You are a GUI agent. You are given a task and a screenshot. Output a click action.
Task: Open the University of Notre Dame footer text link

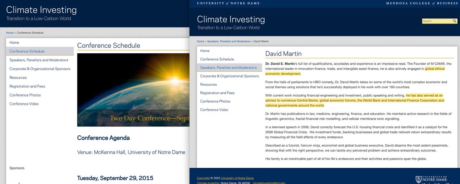237,178
